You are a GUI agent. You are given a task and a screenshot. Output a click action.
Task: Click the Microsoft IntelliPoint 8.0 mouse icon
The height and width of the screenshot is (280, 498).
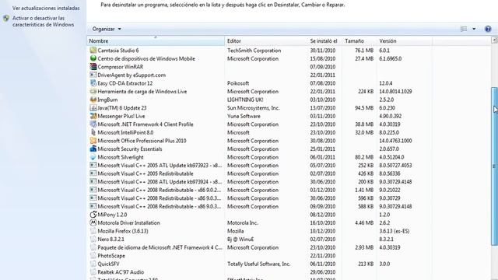93,132
